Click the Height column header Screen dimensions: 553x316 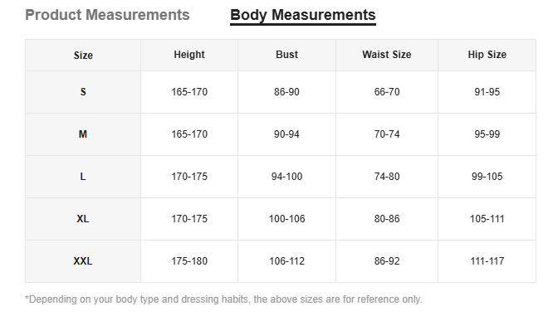click(189, 55)
